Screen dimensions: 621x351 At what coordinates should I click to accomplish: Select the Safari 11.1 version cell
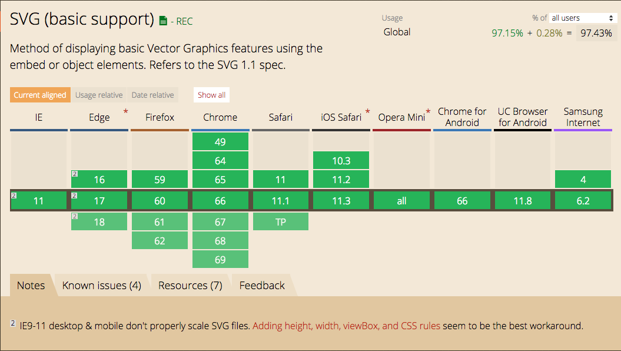tap(280, 200)
